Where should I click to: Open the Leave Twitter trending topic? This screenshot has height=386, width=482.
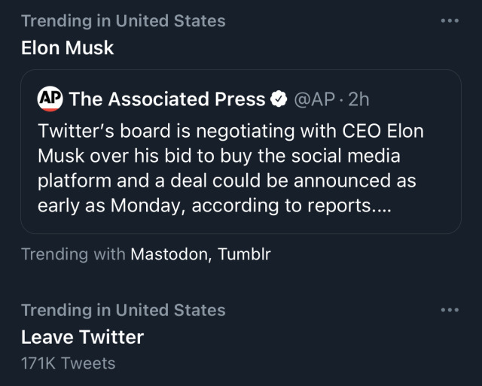coord(82,336)
